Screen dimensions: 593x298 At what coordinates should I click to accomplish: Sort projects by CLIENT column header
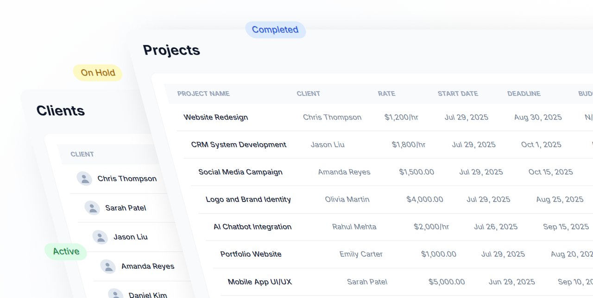(x=309, y=94)
